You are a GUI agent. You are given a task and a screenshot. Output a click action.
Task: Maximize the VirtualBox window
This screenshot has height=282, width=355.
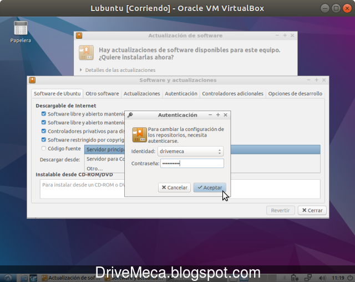click(x=336, y=8)
